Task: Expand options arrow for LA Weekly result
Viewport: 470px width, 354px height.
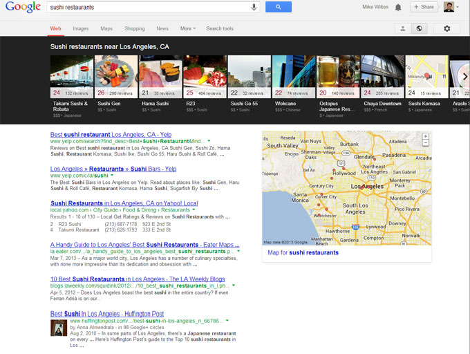Action: [x=234, y=286]
